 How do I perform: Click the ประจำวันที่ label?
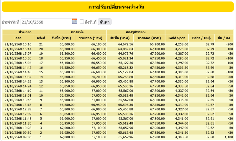point(11,22)
